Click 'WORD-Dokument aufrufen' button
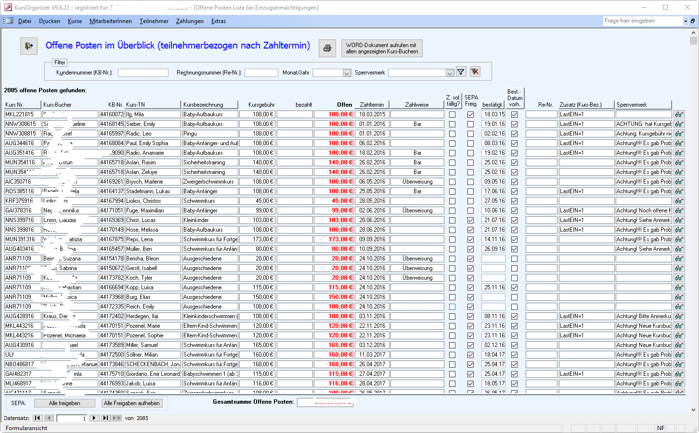 pyautogui.click(x=382, y=48)
